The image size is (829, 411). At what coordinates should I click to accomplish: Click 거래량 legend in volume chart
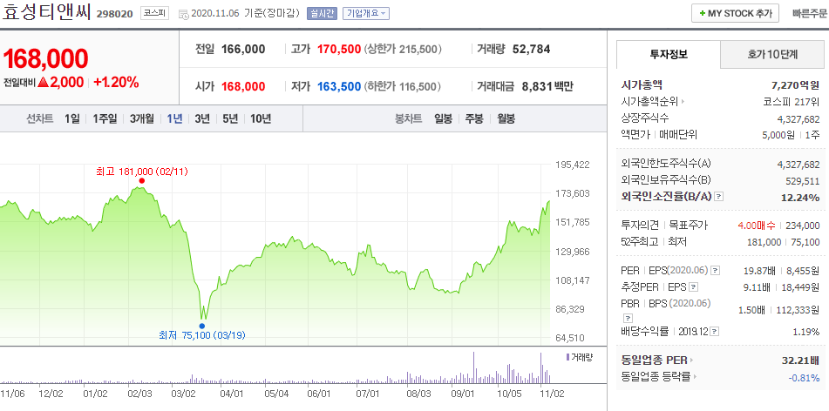580,357
